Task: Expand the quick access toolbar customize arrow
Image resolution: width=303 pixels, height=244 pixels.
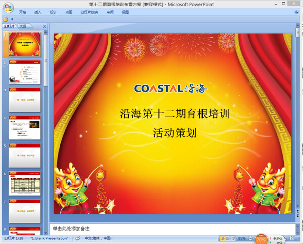Action: (12, 19)
